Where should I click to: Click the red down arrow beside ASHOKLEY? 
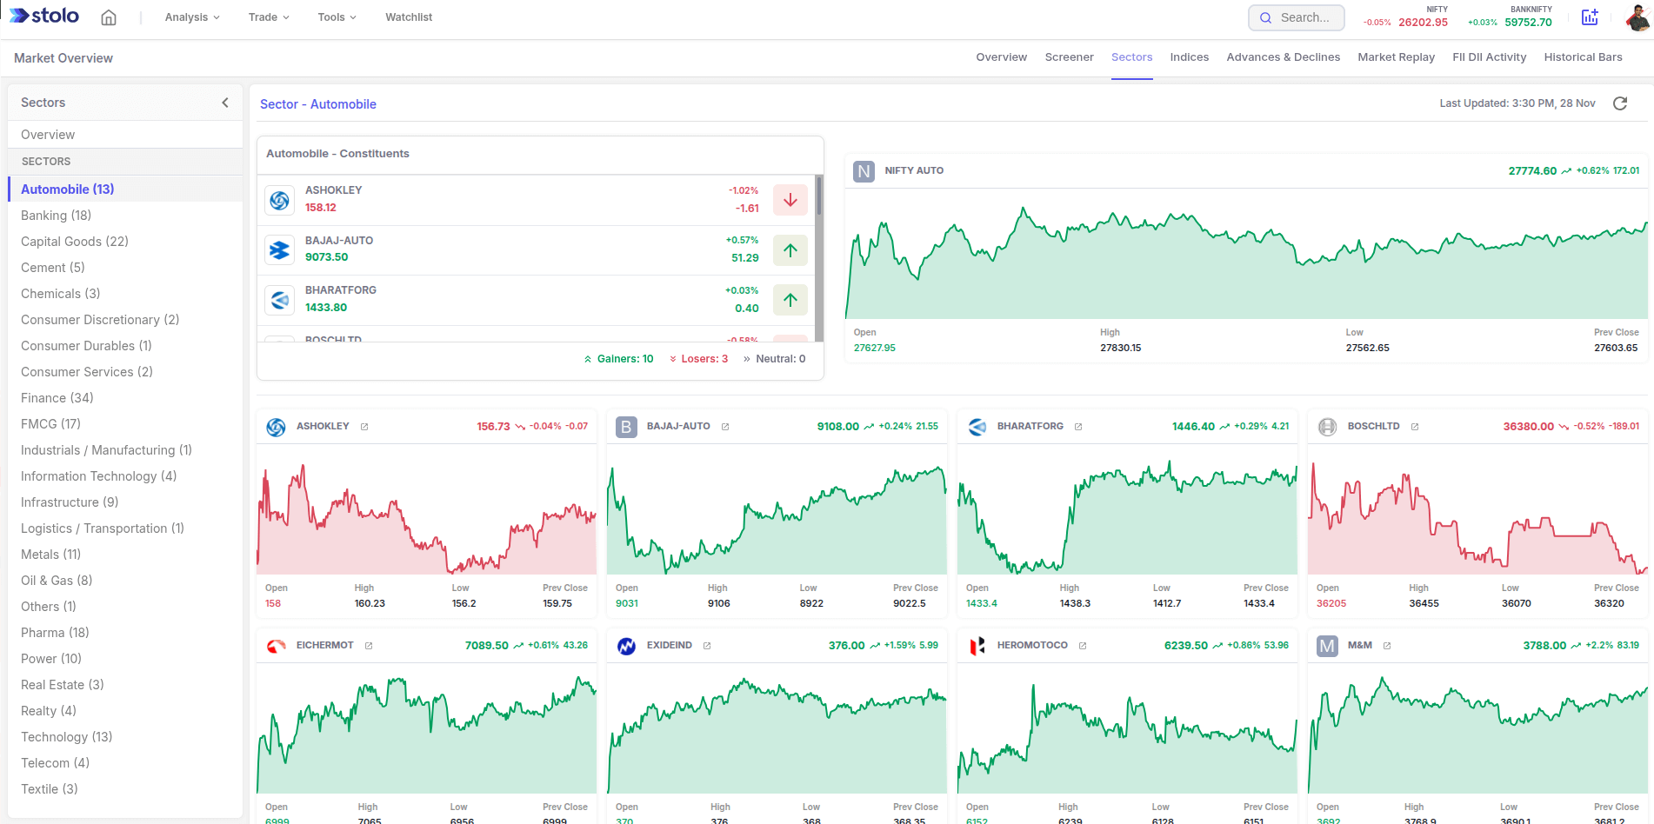coord(790,200)
